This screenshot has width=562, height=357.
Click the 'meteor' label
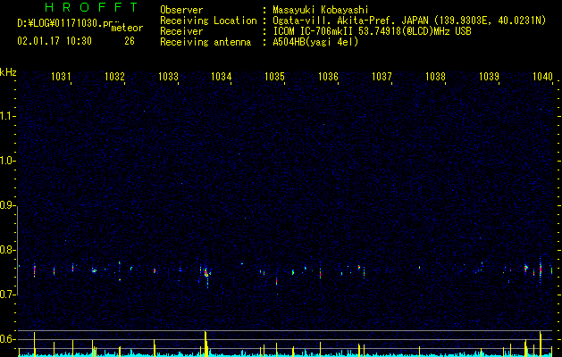[127, 28]
